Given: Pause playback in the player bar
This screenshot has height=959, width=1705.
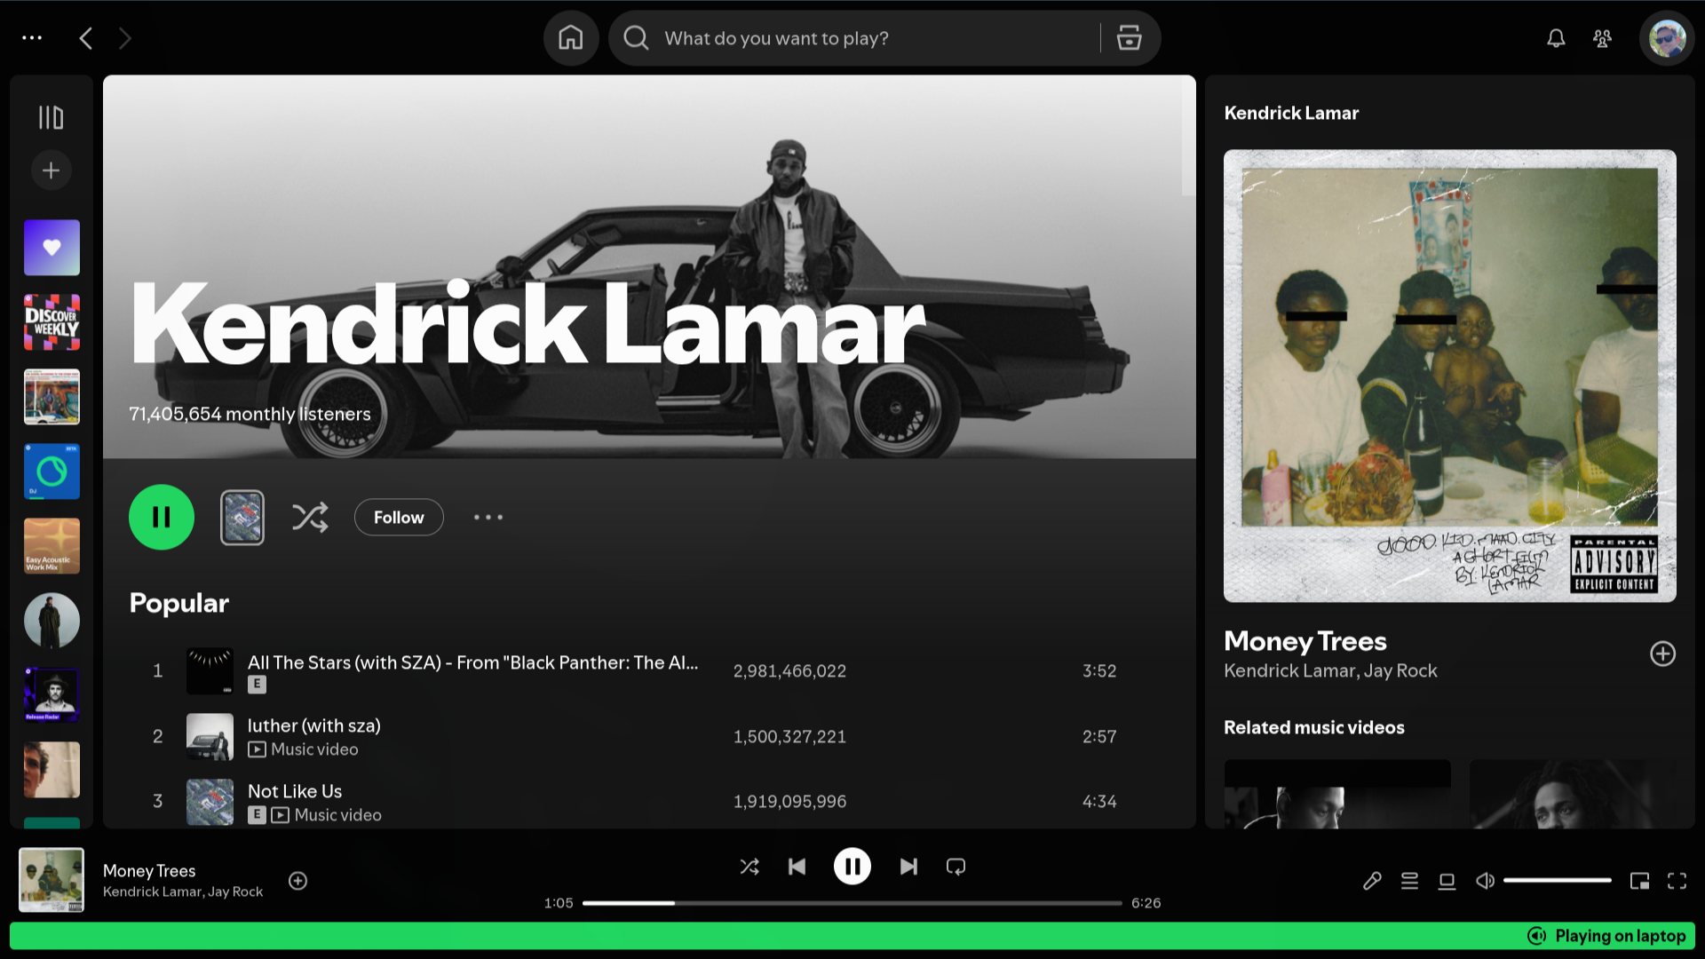Looking at the screenshot, I should click(852, 867).
